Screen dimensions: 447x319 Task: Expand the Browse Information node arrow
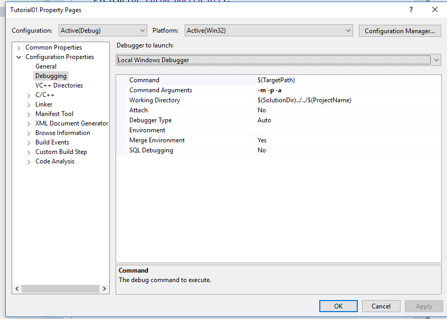coord(29,133)
